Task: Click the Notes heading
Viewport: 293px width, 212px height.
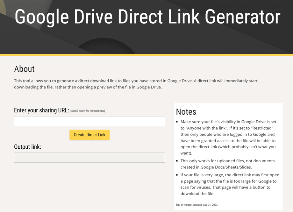Action: (186, 112)
